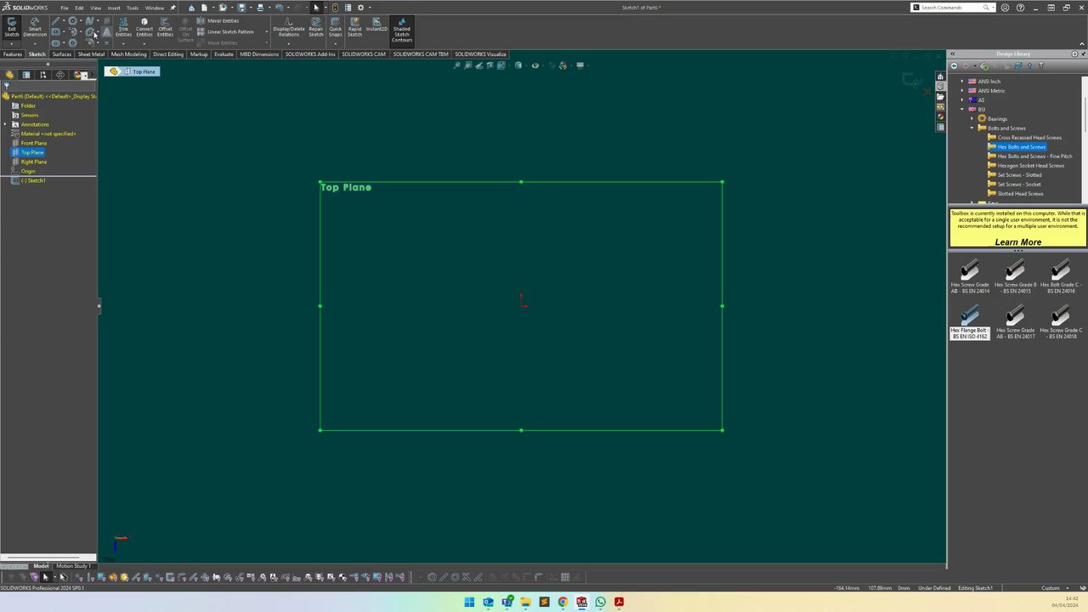Click the Home icon in top toolbar
1088x612 pixels.
(x=191, y=8)
